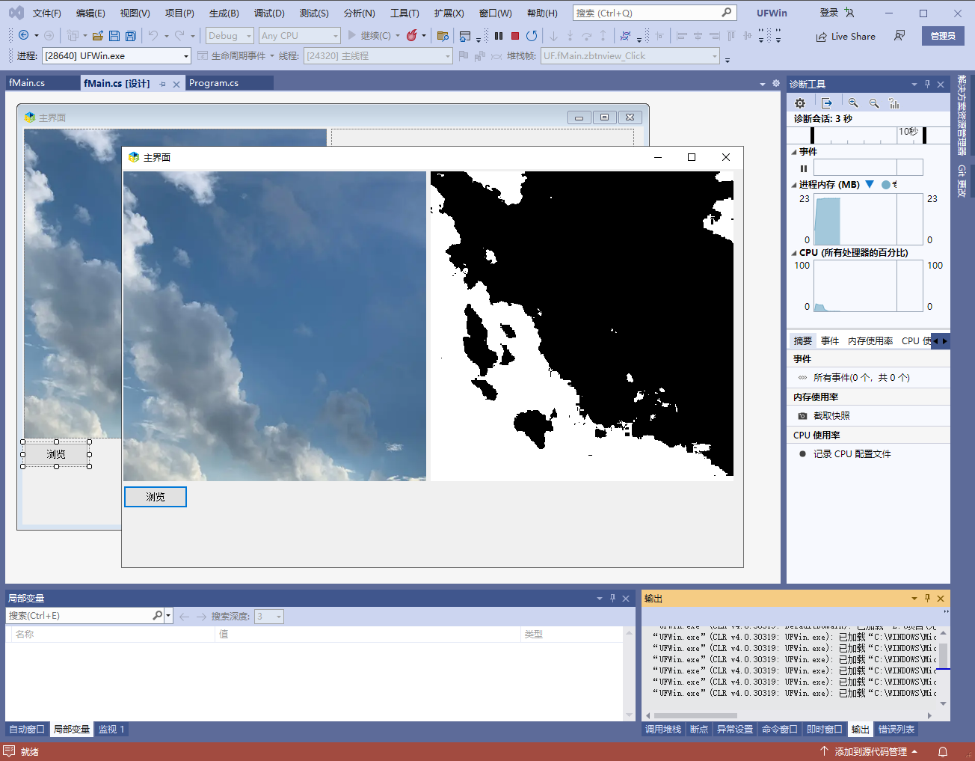The height and width of the screenshot is (761, 975).
Task: Click the Live Share icon button
Action: click(x=846, y=36)
